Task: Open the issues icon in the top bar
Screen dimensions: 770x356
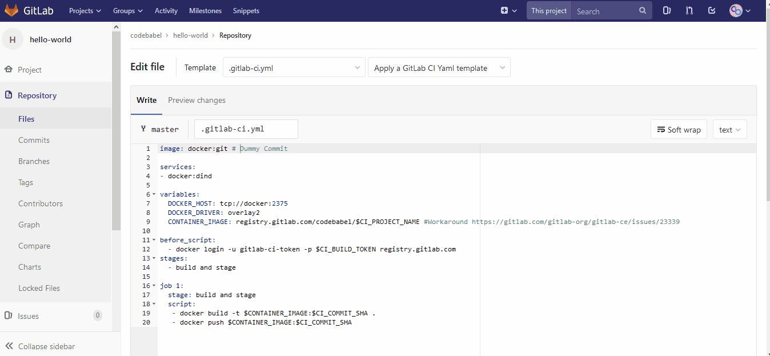Action: click(667, 10)
